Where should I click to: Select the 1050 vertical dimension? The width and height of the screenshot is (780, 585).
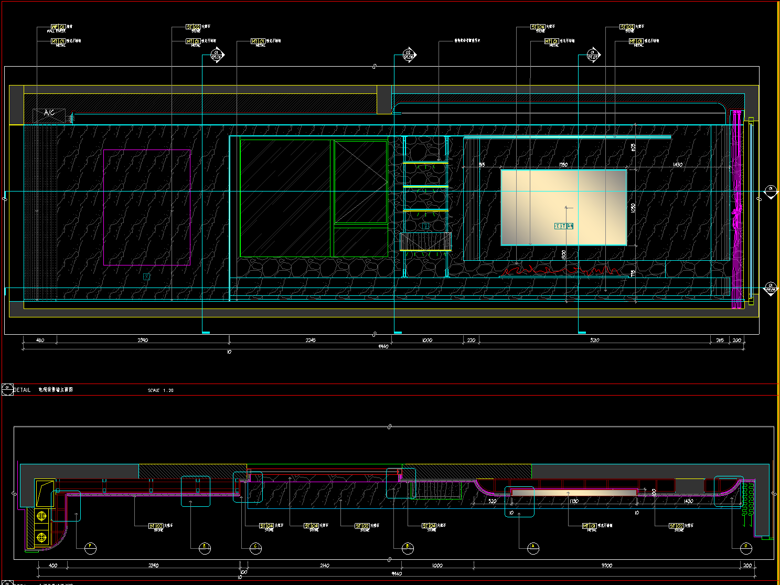(x=633, y=208)
